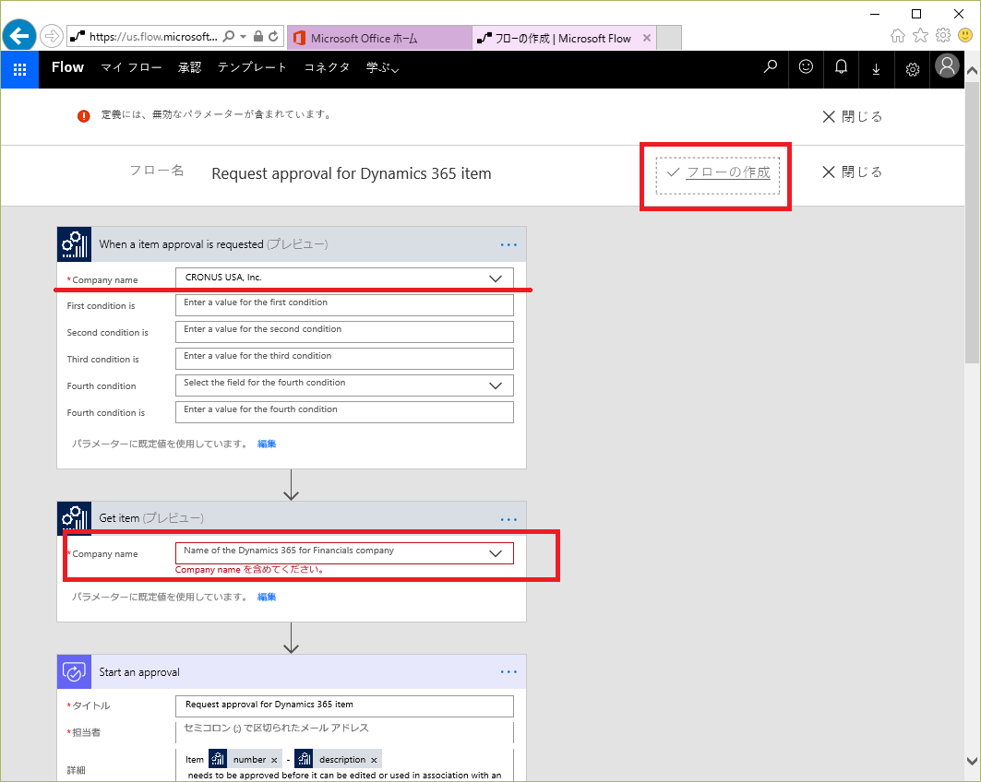Open マイ フロー menu item
This screenshot has width=981, height=782.
[x=131, y=67]
